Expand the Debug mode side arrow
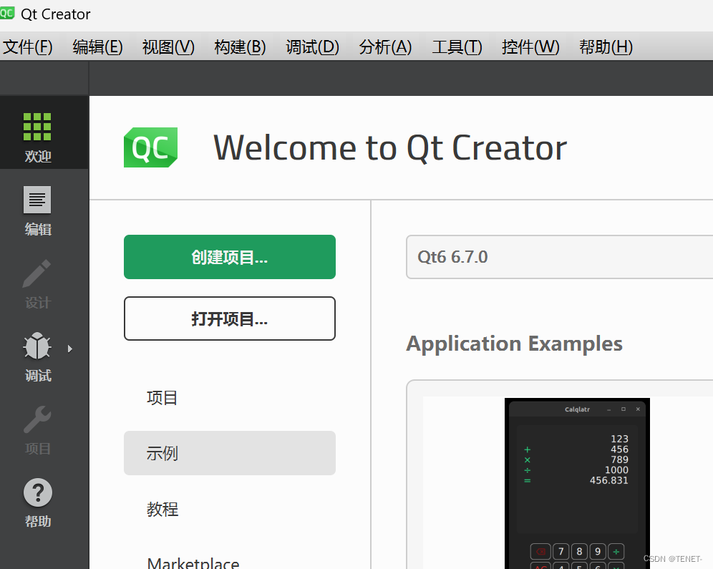 pos(69,349)
